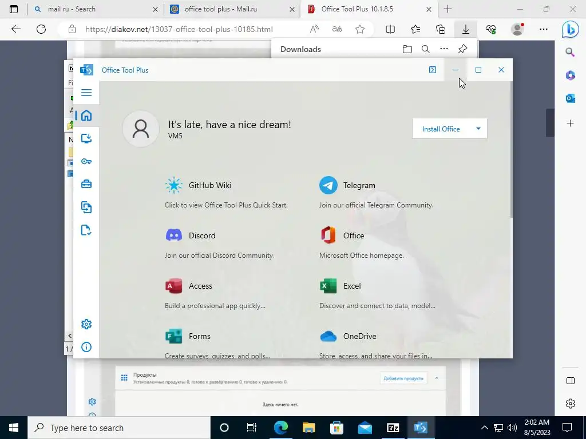Screen dimensions: 586x439
Task: Open Edge Settings and more menu
Action: [x=544, y=29]
